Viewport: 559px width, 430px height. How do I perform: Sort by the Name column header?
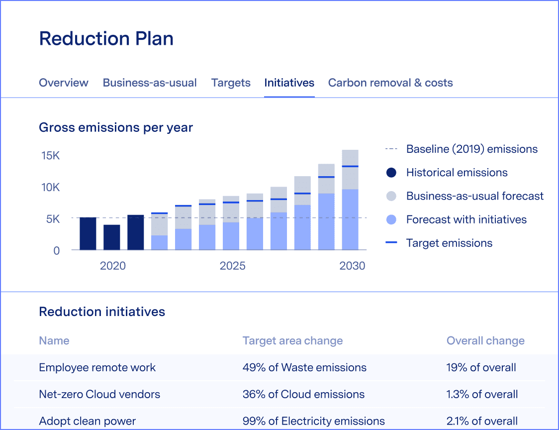tap(54, 341)
